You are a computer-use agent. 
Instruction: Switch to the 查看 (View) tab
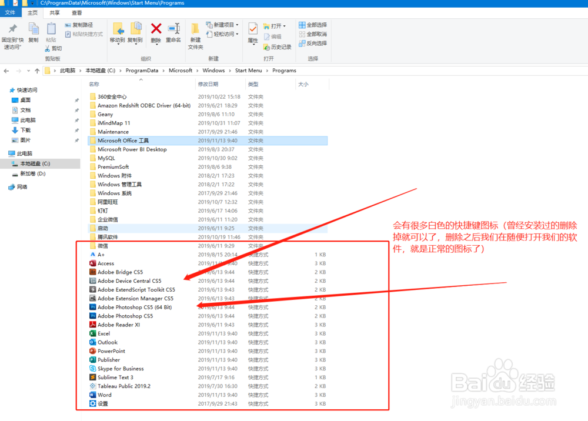tap(77, 13)
